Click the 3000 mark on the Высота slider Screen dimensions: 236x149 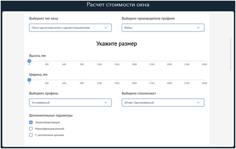click(x=204, y=61)
